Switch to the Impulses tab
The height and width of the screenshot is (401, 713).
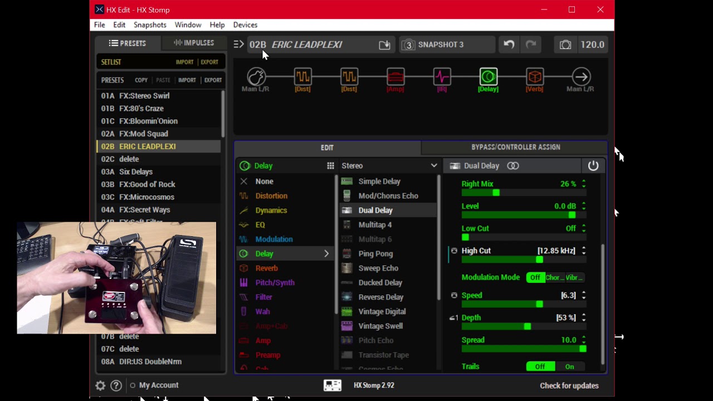tap(193, 43)
